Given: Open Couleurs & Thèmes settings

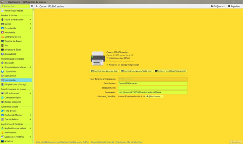Looking at the screenshot, I should (x=16, y=115).
